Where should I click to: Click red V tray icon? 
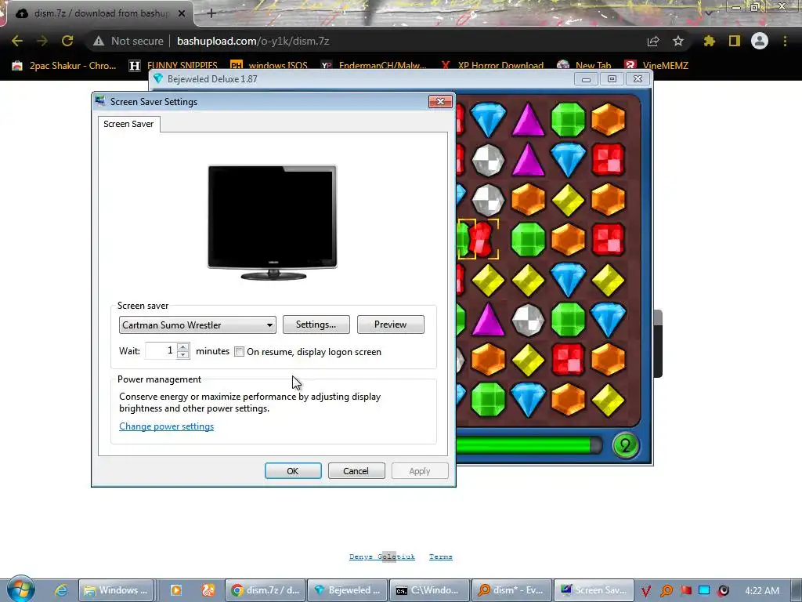coord(646,591)
